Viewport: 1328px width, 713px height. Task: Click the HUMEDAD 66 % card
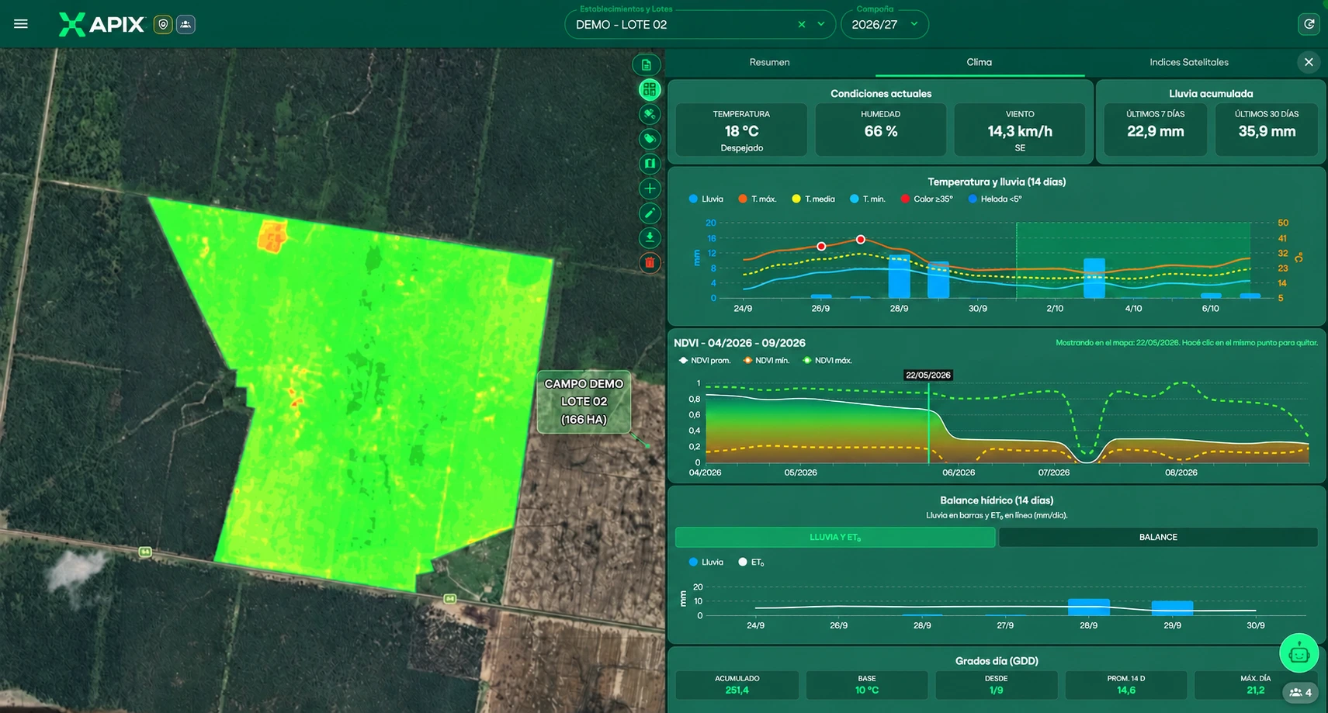coord(880,130)
